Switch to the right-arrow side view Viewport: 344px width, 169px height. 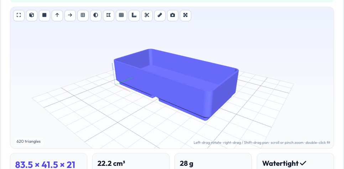tap(70, 16)
